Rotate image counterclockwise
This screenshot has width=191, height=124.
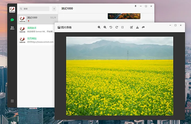pos(111,27)
